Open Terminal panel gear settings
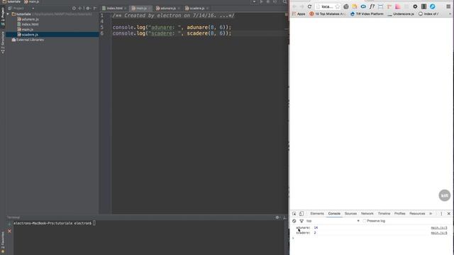The width and height of the screenshot is (454, 255). tap(277, 217)
